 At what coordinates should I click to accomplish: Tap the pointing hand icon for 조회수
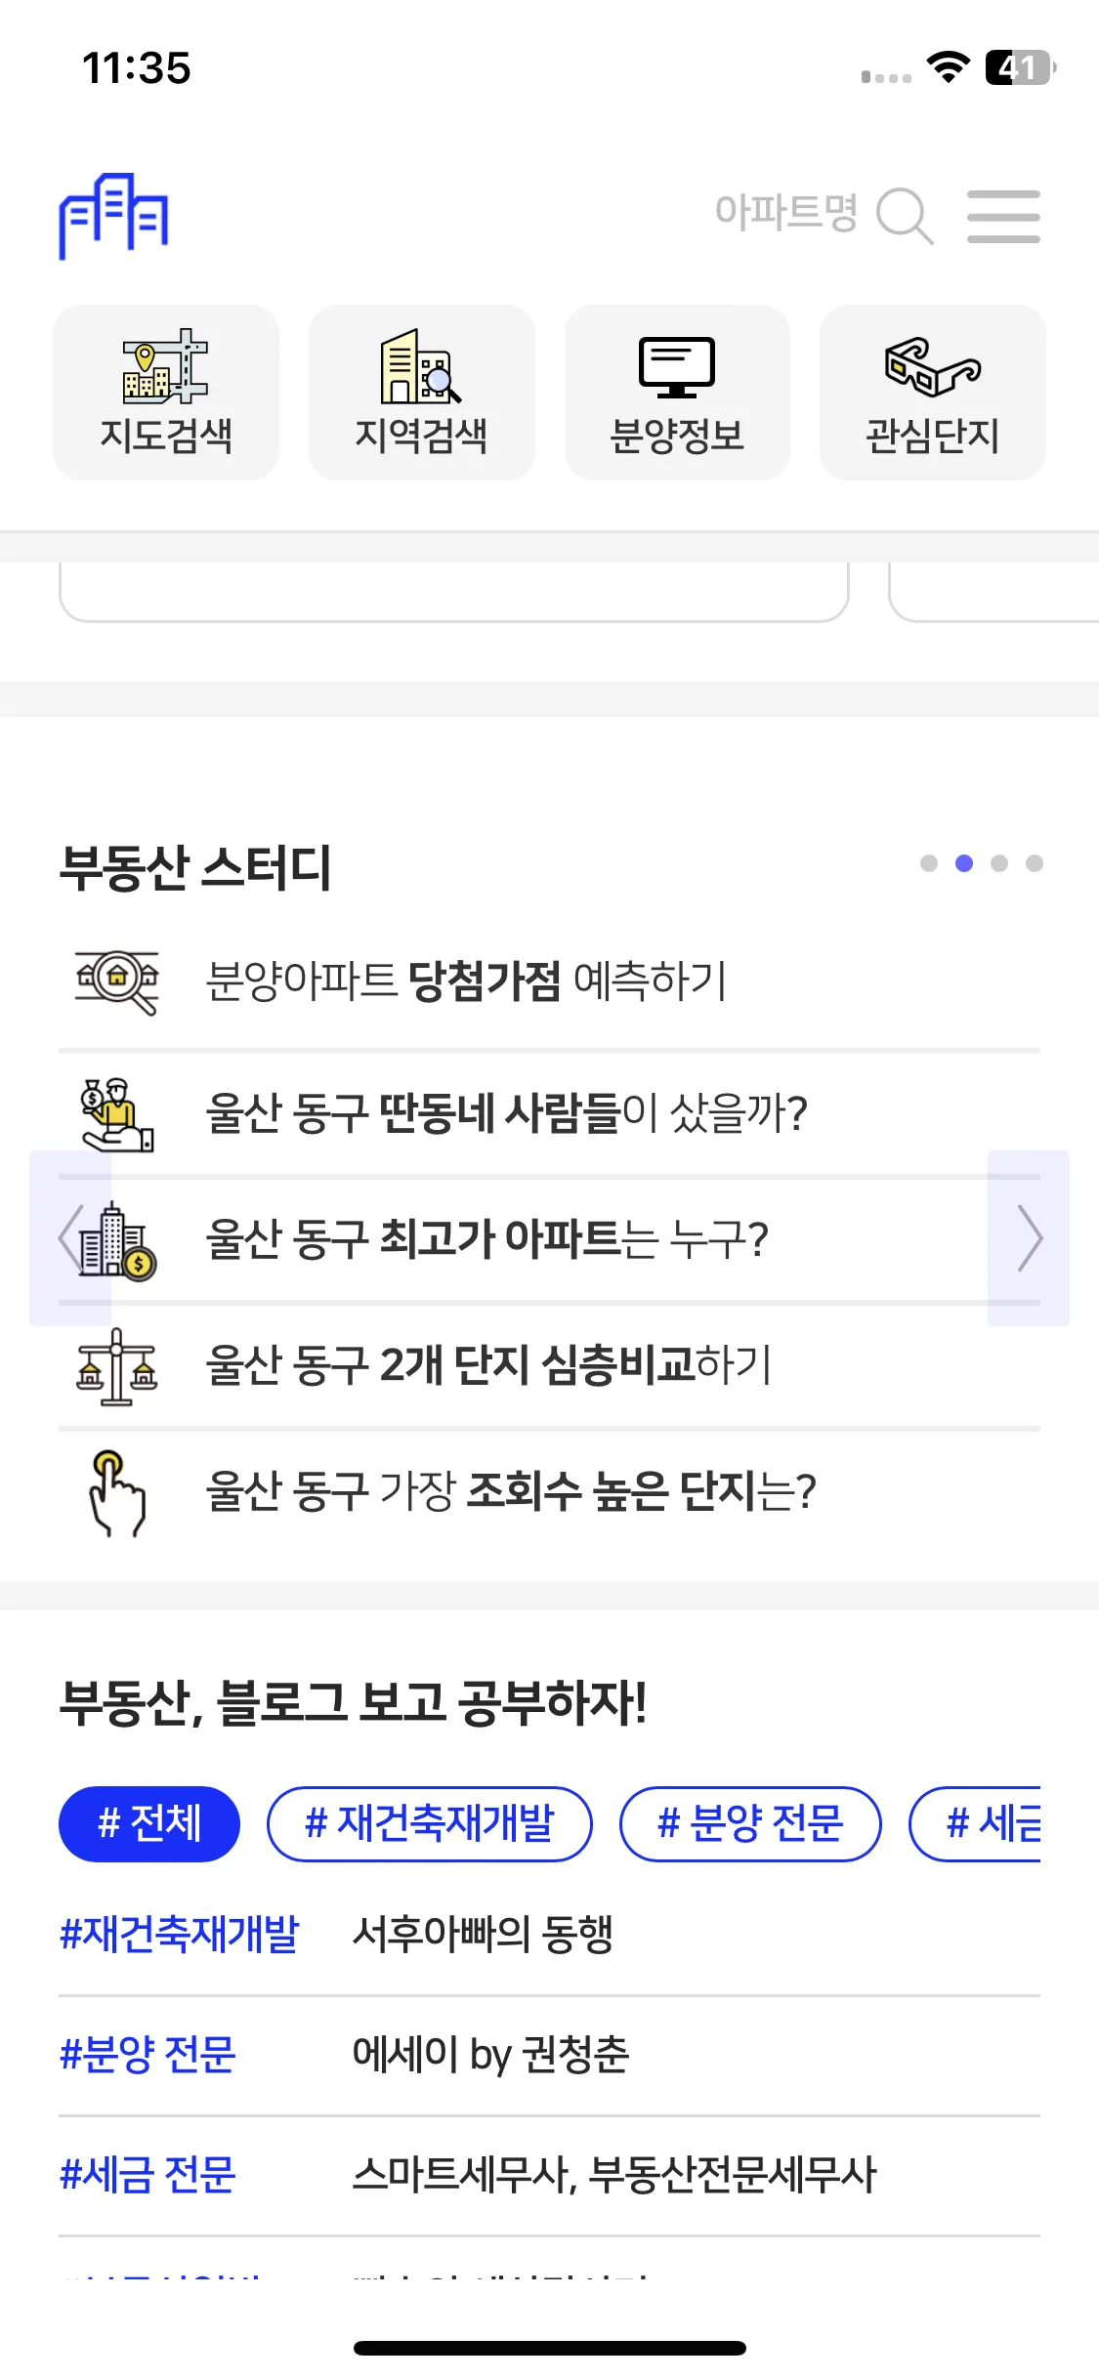point(117,1492)
